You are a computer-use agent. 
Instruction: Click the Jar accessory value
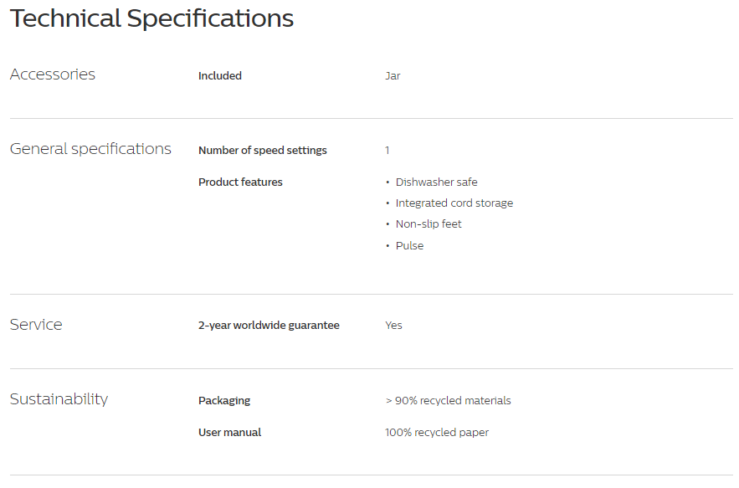point(393,76)
